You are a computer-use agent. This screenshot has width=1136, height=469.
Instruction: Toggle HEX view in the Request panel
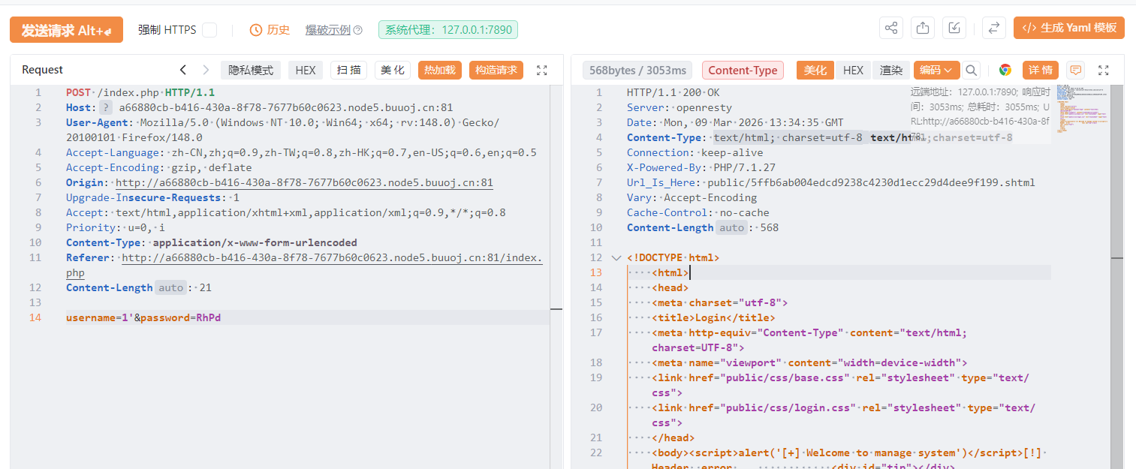306,70
